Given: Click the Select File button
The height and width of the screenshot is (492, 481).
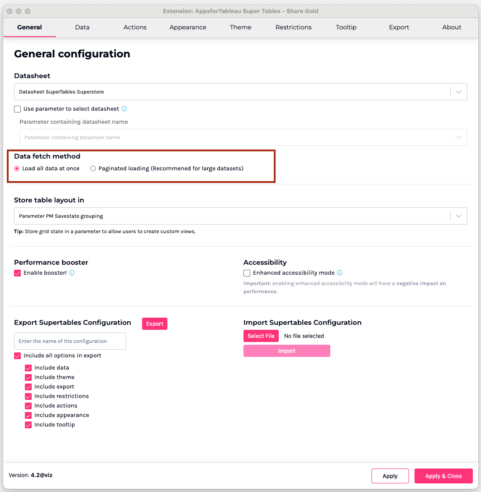Looking at the screenshot, I should tap(261, 336).
